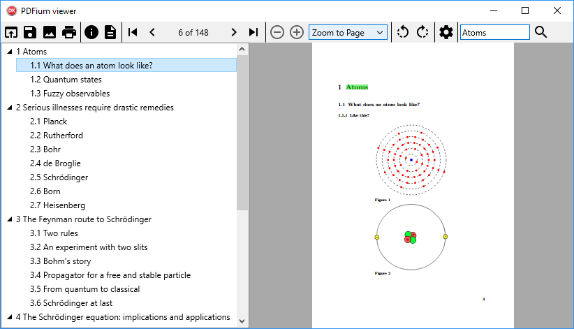Image resolution: width=574 pixels, height=329 pixels.
Task: Click the Save document icon
Action: click(30, 33)
